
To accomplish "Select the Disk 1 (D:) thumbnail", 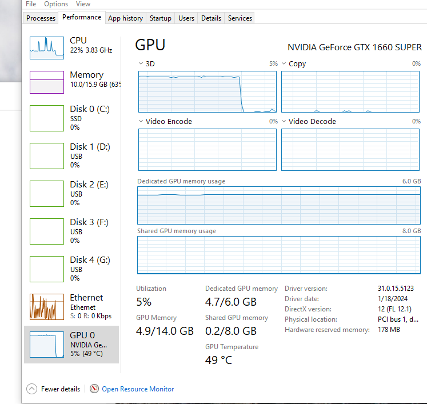I will [47, 156].
